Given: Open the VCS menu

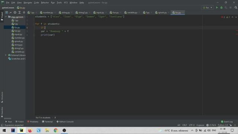Looking at the screenshot, I should coord(66,3).
